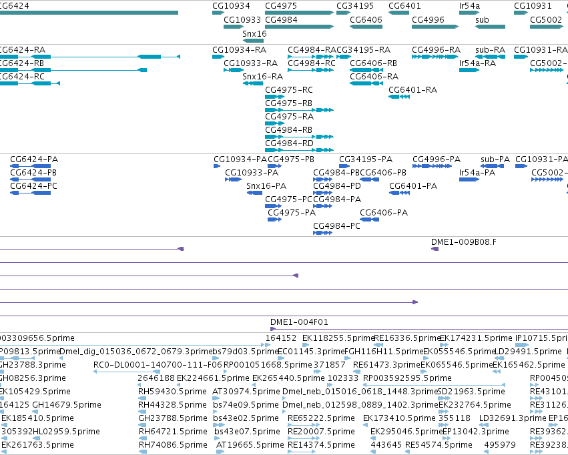This screenshot has height=455, width=568.
Task: Select the sub-PA protein label
Action: [x=495, y=159]
